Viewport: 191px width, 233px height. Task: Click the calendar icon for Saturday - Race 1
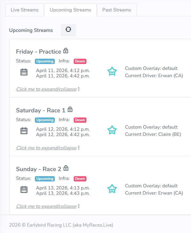pos(24,131)
